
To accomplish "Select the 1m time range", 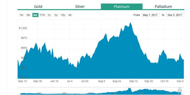I will pos(21,15).
